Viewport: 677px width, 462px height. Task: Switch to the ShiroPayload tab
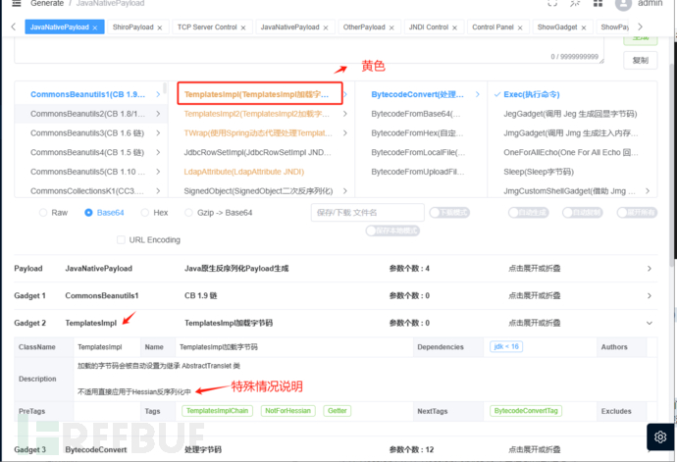point(133,27)
